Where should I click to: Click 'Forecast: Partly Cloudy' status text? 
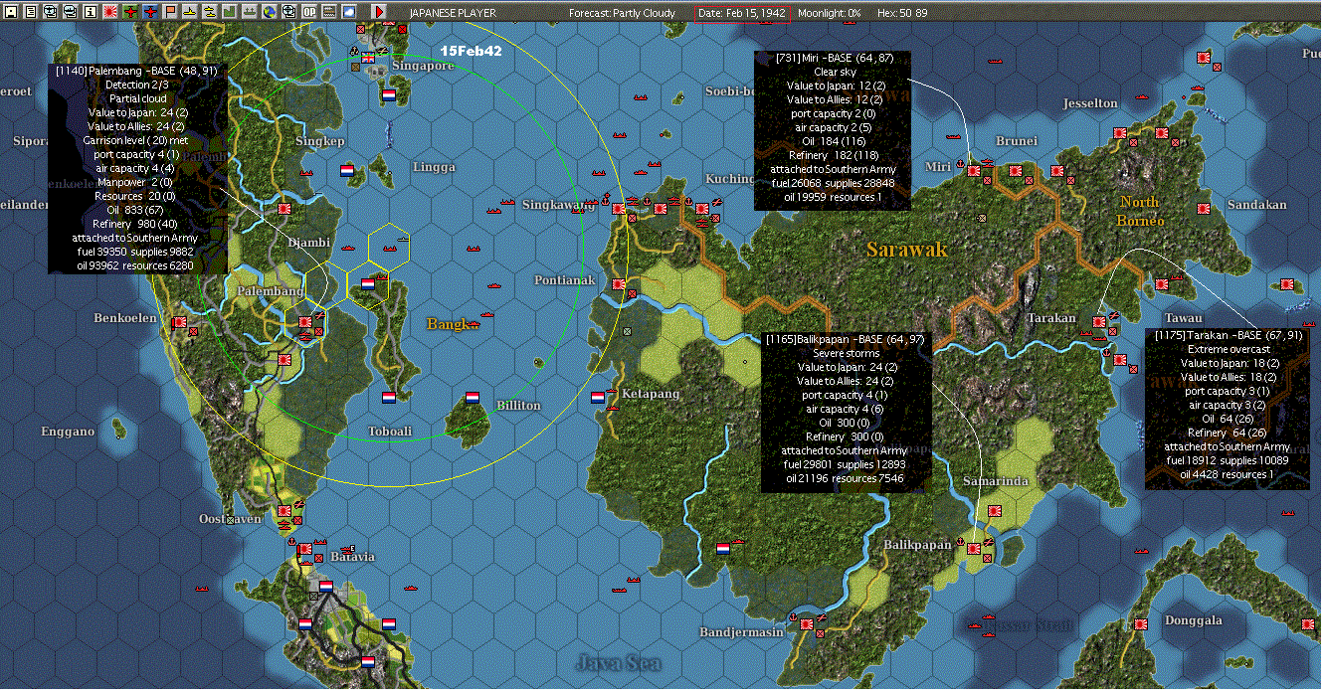(622, 13)
